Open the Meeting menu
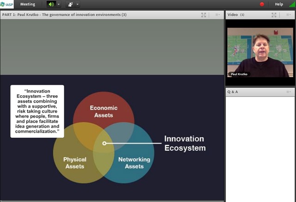Viewport: 296px width, 202px height. tap(28, 4)
